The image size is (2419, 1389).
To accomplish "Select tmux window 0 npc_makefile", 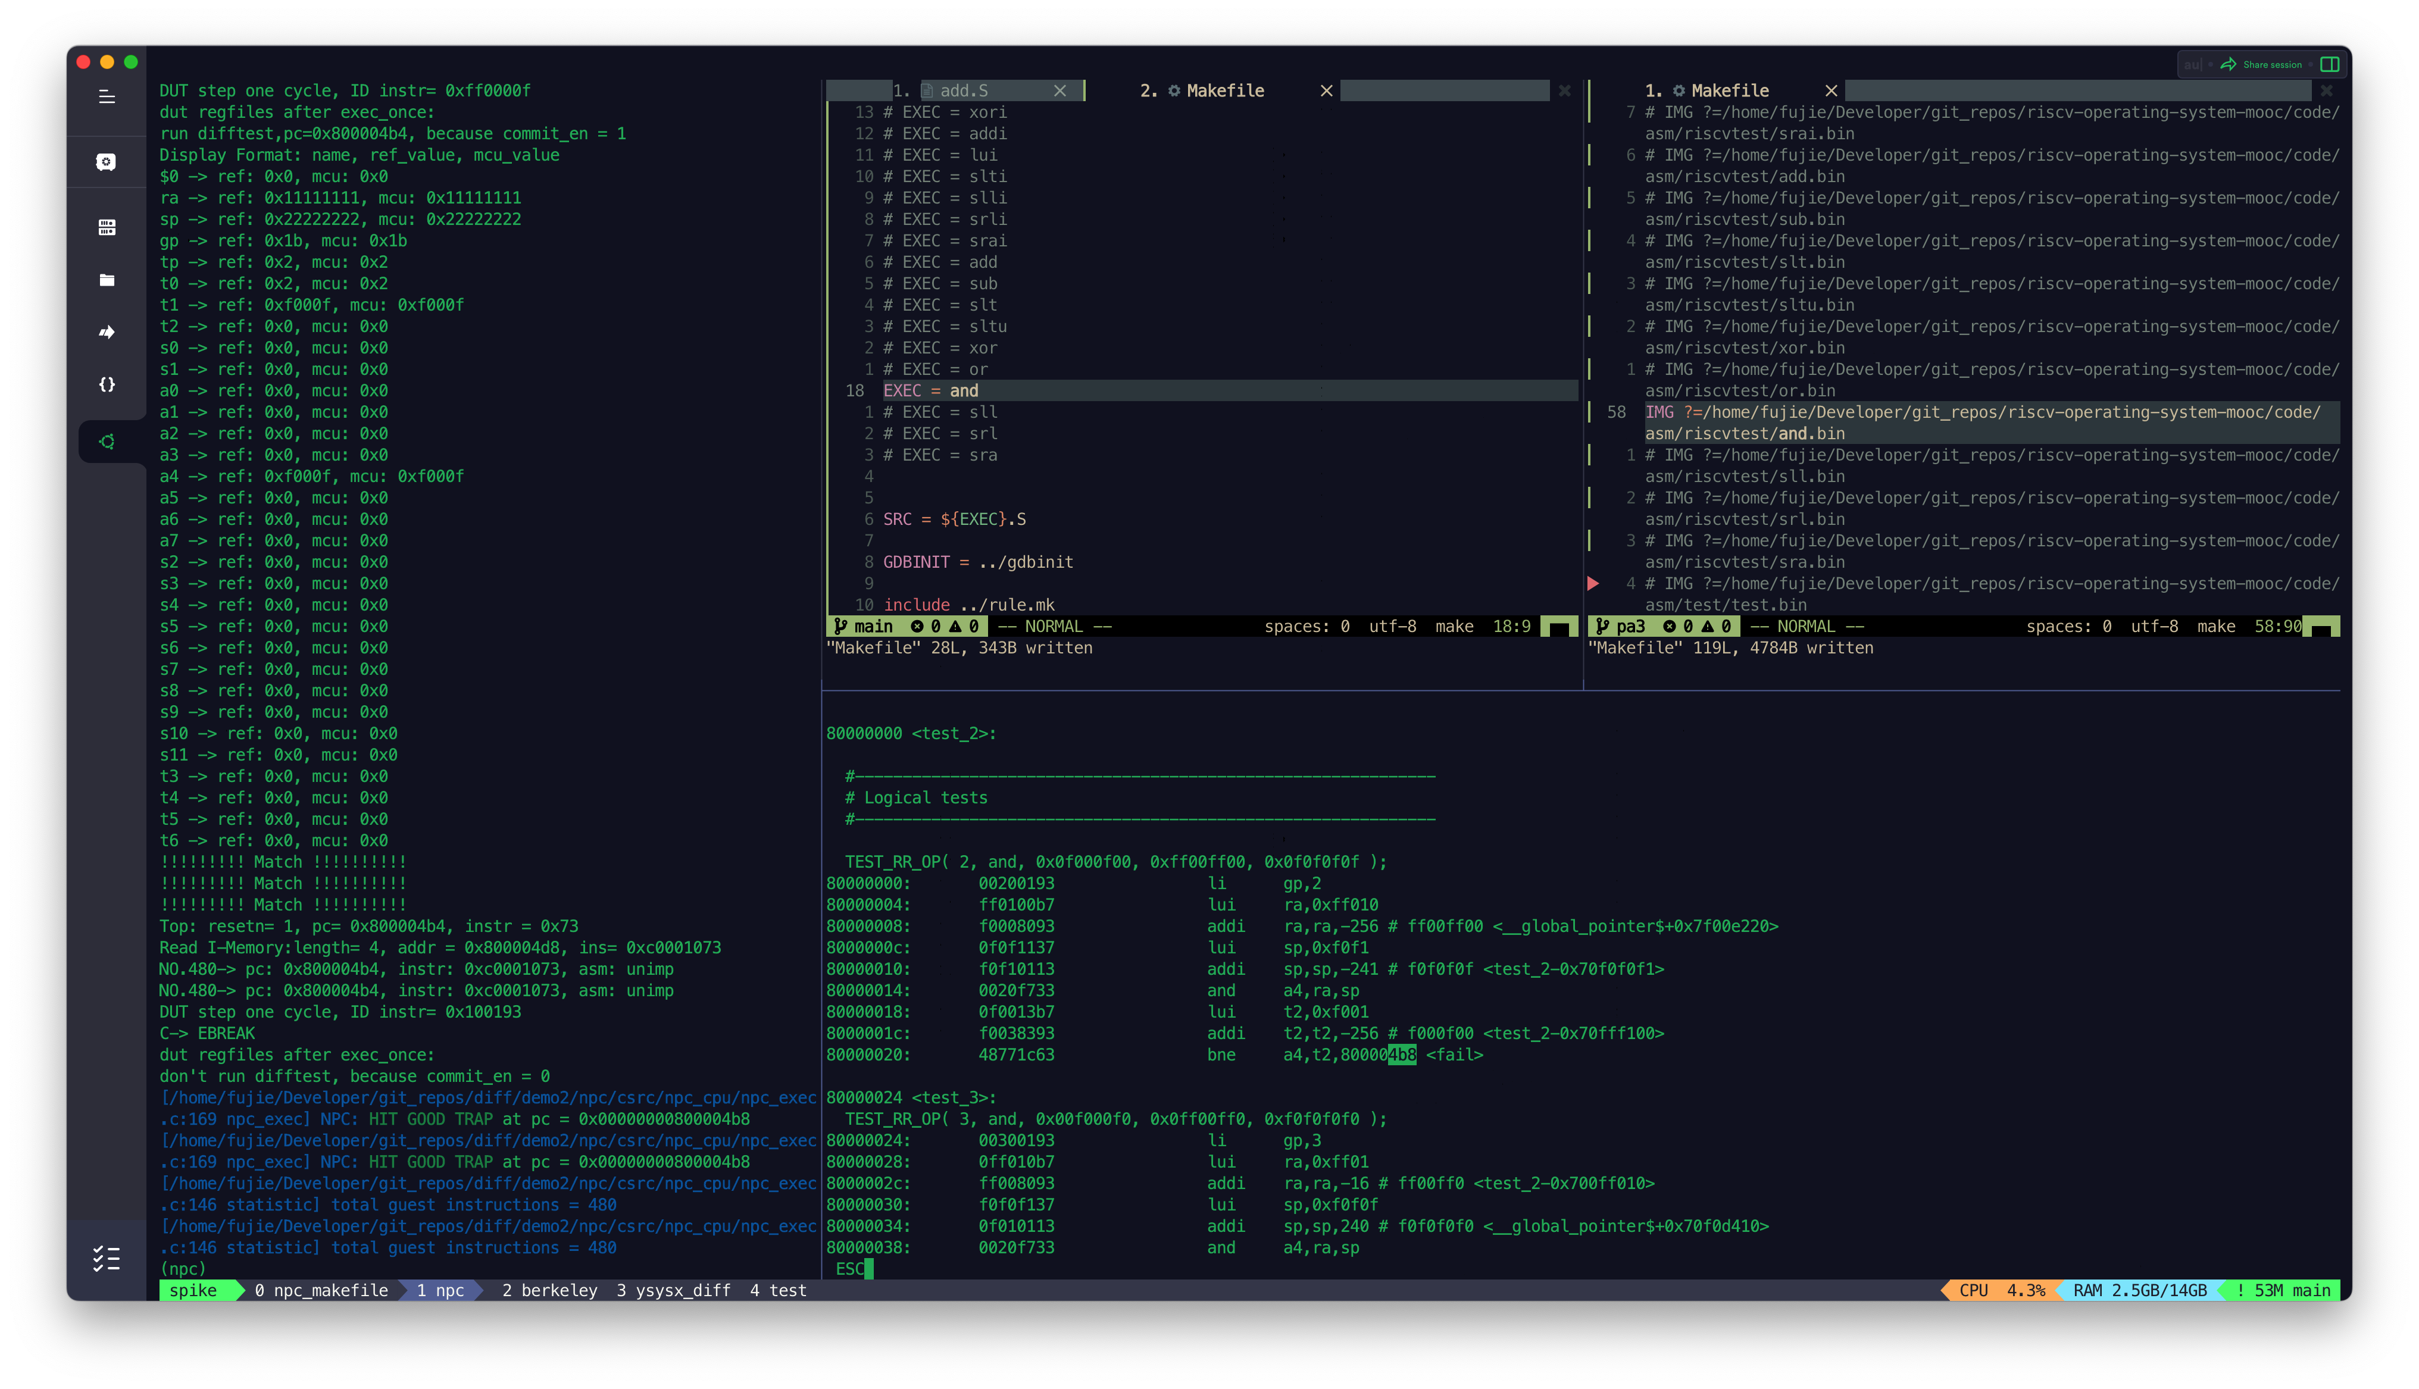I will click(x=321, y=1290).
